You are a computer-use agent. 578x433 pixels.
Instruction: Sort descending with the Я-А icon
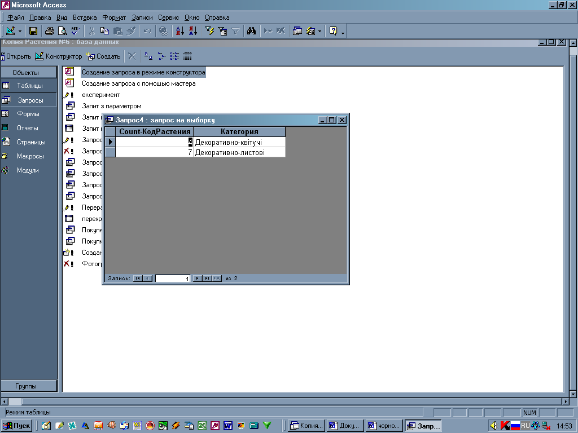[193, 32]
